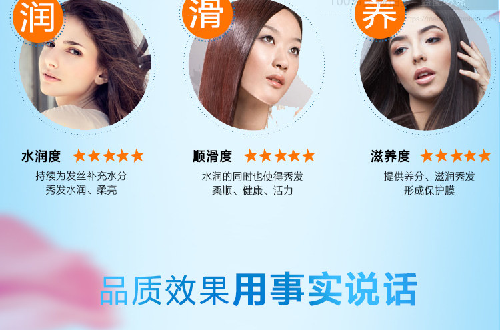Select the fifth star beside 水润度

137,156
